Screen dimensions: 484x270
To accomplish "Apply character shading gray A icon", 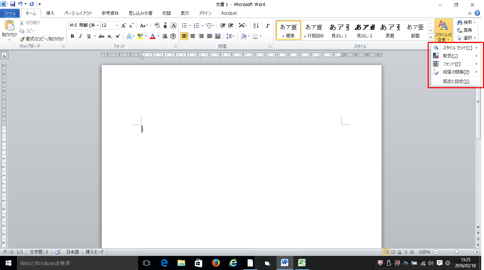I will (x=165, y=36).
